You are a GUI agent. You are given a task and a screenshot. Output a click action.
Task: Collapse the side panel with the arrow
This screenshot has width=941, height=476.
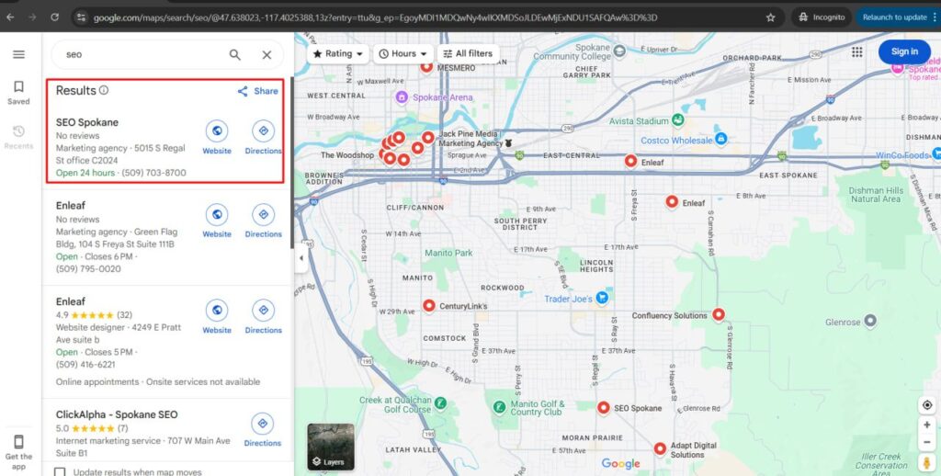(301, 258)
